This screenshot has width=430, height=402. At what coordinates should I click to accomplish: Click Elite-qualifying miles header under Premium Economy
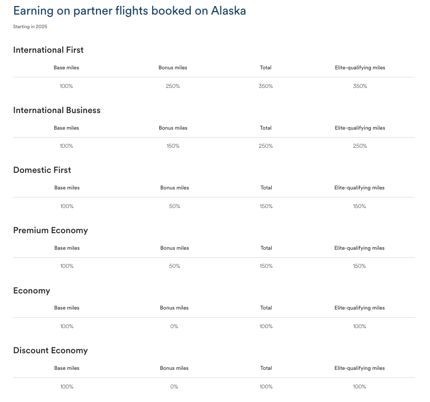360,248
